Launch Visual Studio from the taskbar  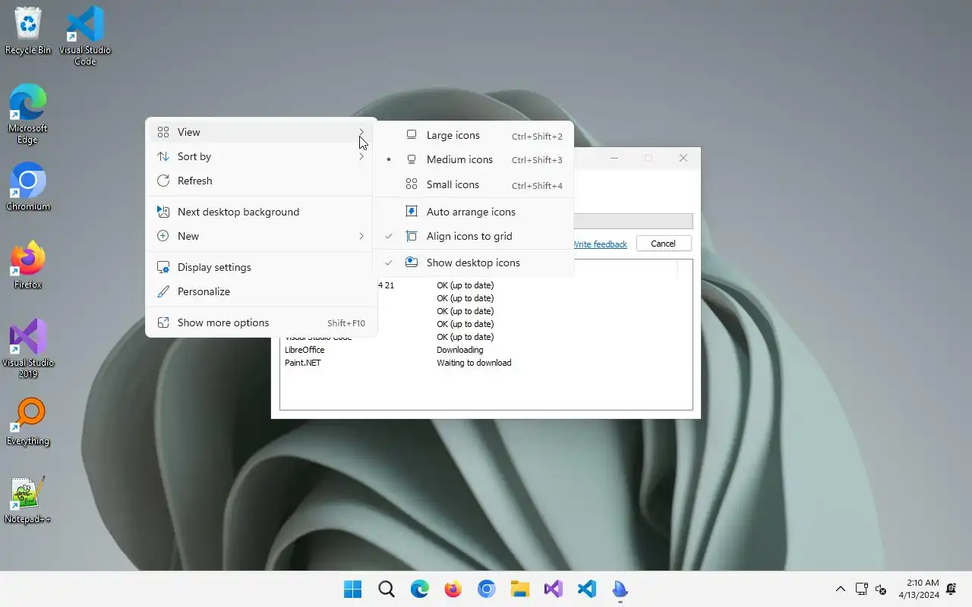(554, 590)
